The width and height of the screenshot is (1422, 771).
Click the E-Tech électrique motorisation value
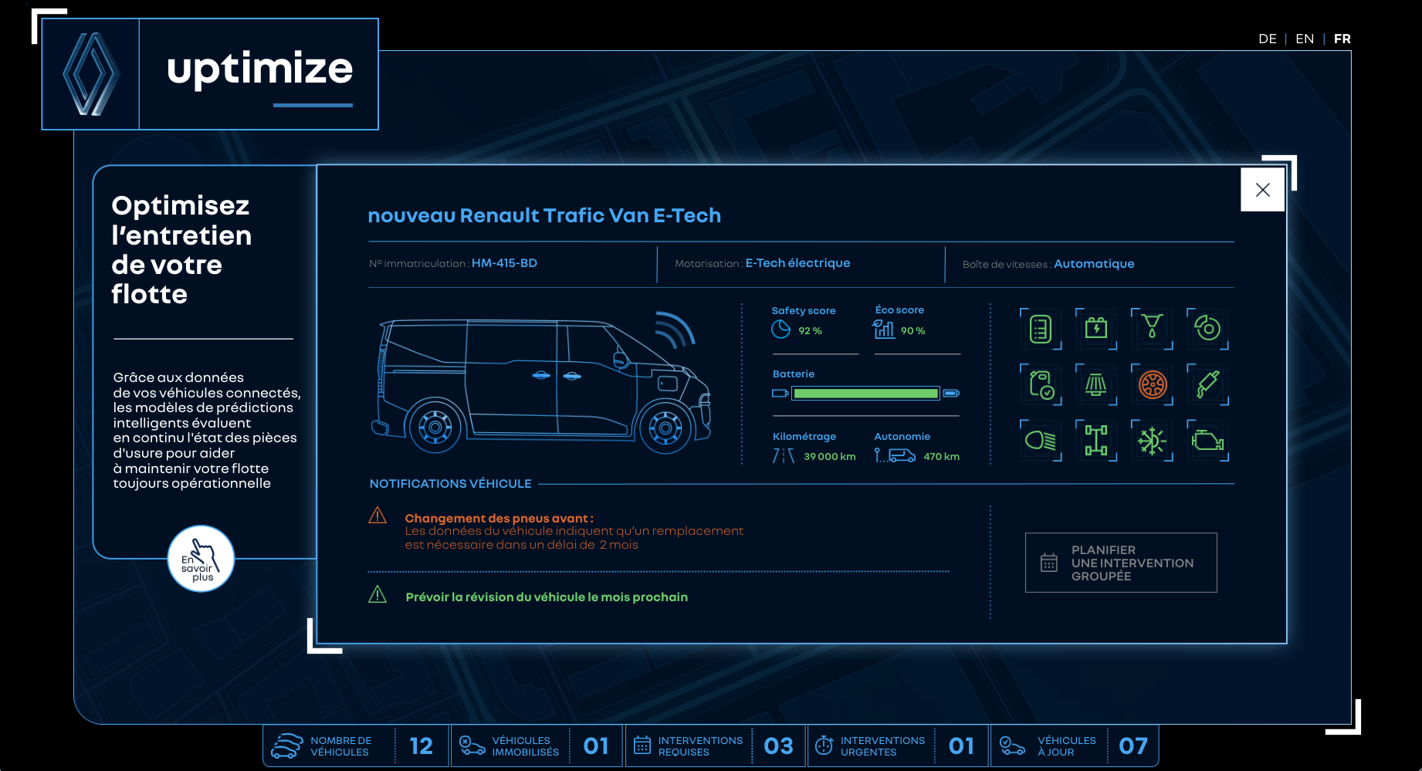[x=797, y=263]
